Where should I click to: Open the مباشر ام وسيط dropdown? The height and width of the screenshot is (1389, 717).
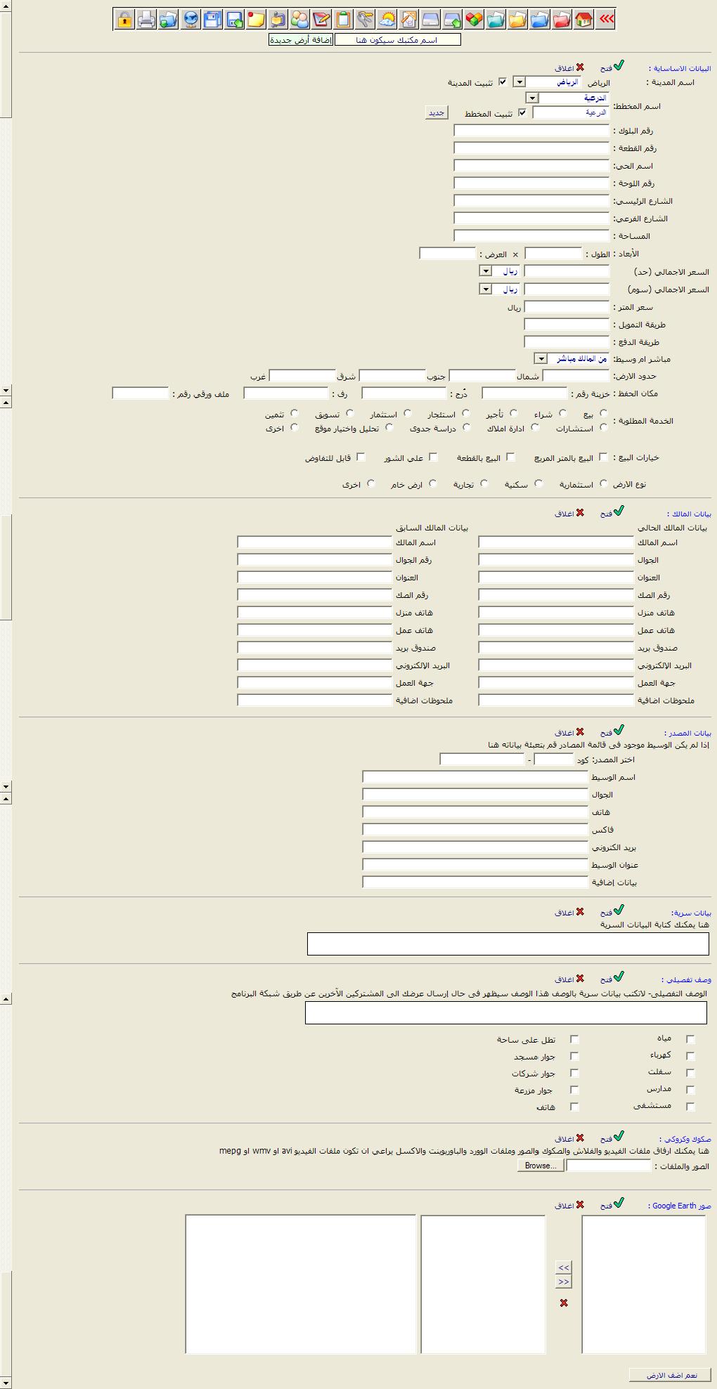[x=541, y=358]
